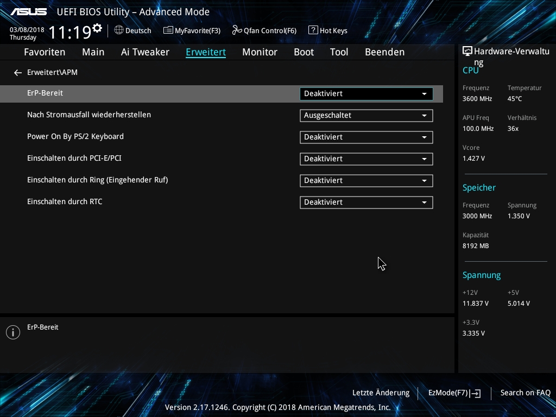Image resolution: width=556 pixels, height=417 pixels.
Task: Open the Monitor tab
Action: (x=260, y=52)
